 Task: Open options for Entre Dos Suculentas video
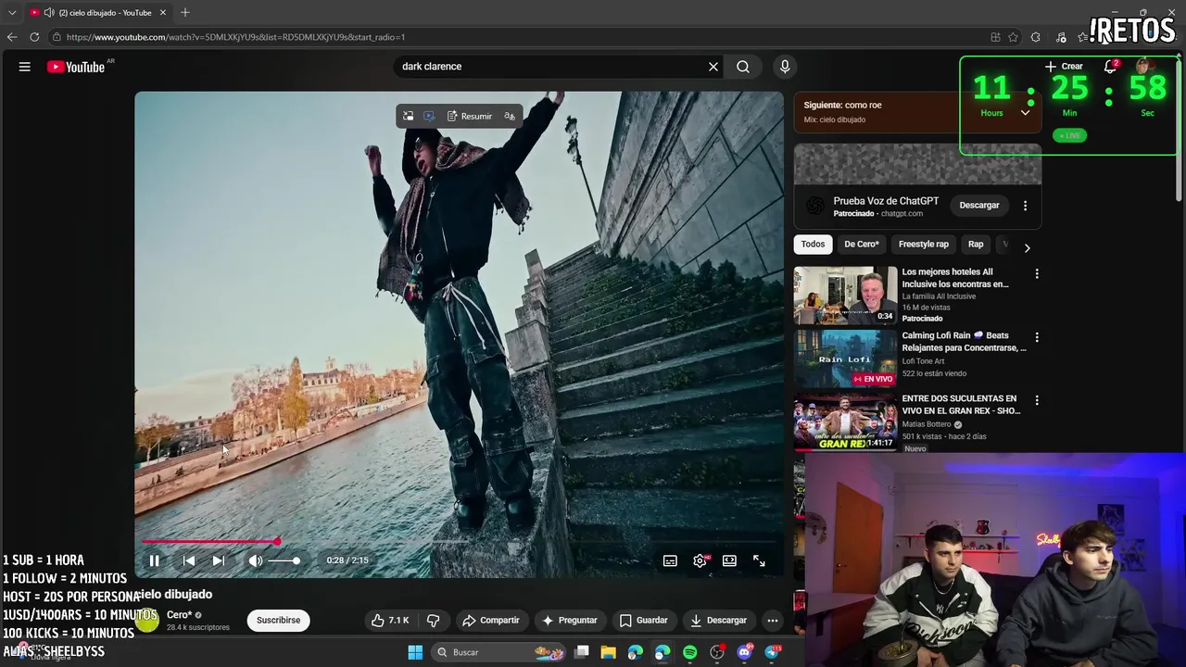point(1037,400)
